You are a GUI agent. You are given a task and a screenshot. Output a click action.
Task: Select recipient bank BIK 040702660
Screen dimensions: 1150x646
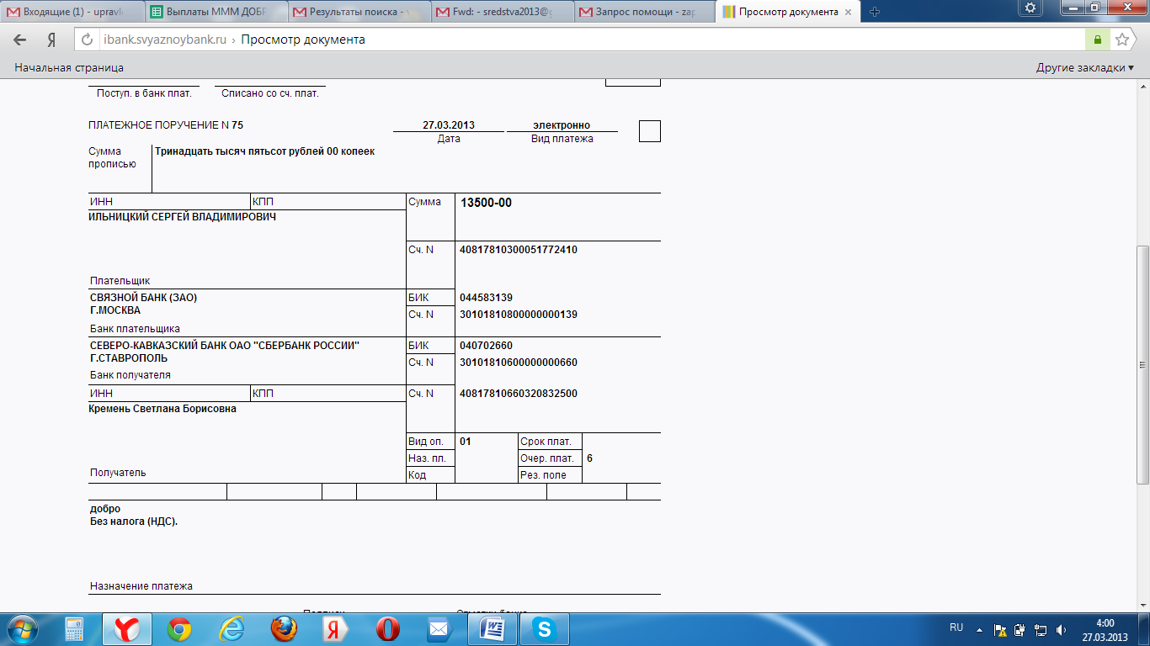coord(486,346)
